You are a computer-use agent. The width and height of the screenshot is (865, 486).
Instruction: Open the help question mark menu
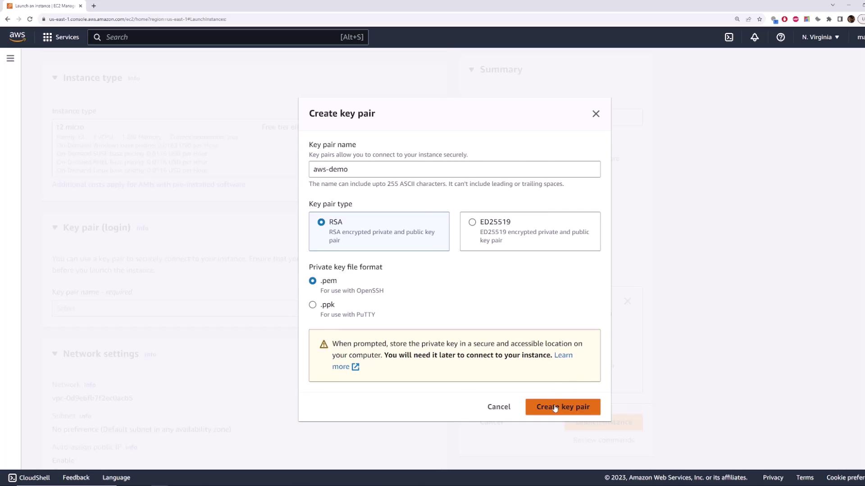[x=781, y=37]
